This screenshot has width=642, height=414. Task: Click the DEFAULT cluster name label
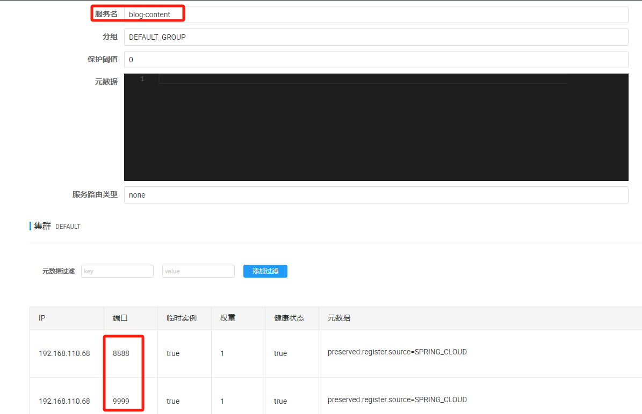(68, 227)
